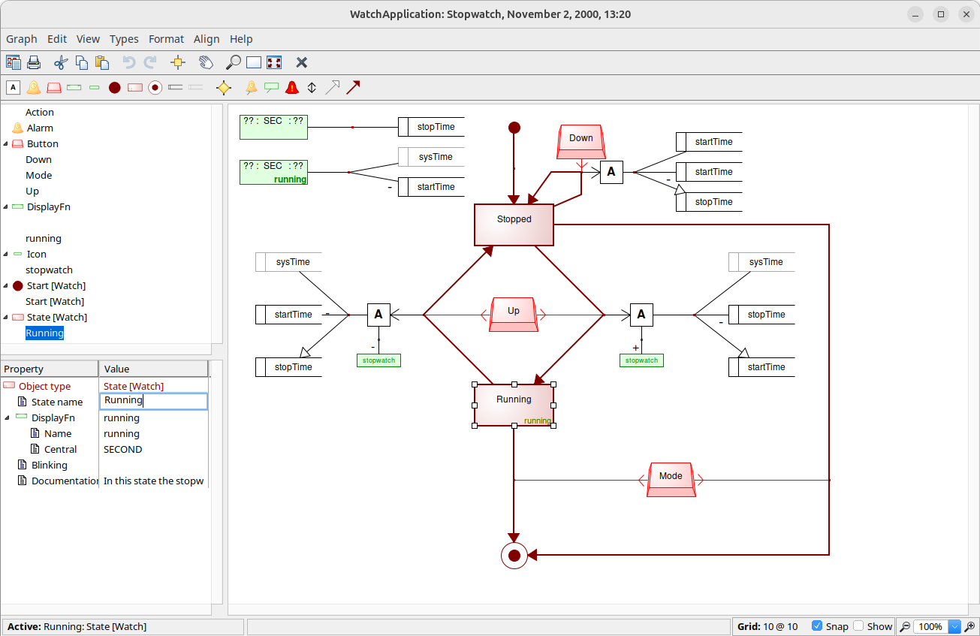Screen dimensions: 980x636
Task: Select the red exclamation bell icon
Action: pyautogui.click(x=292, y=88)
